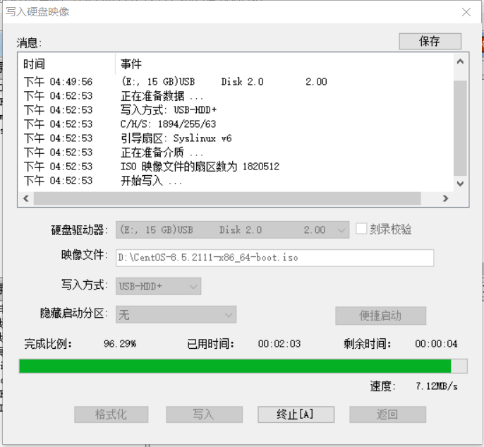Click message list scroll-left arrow
The height and width of the screenshot is (447, 484).
(x=26, y=198)
